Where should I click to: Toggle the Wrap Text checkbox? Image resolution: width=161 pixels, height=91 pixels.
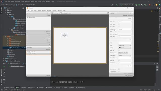pyautogui.click(x=119, y=50)
